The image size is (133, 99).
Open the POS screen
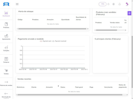(103, 4)
